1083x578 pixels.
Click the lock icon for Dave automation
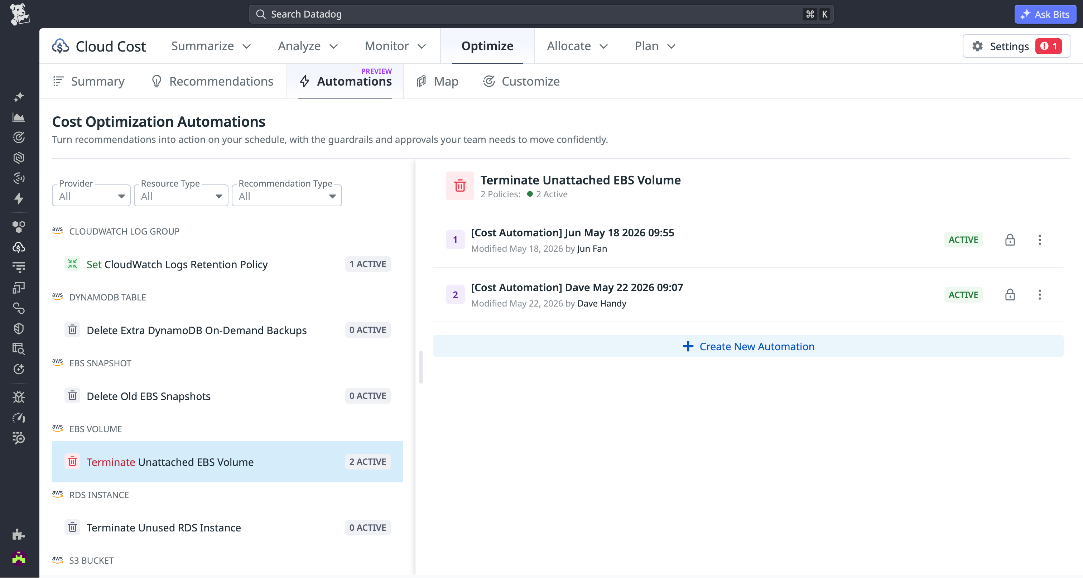1010,295
